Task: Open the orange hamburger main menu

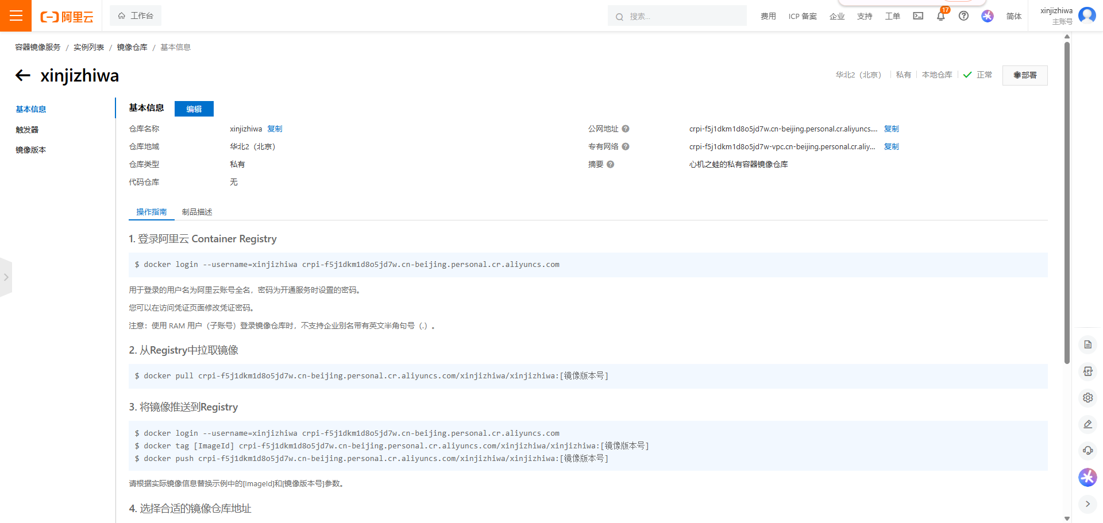Action: coord(16,16)
